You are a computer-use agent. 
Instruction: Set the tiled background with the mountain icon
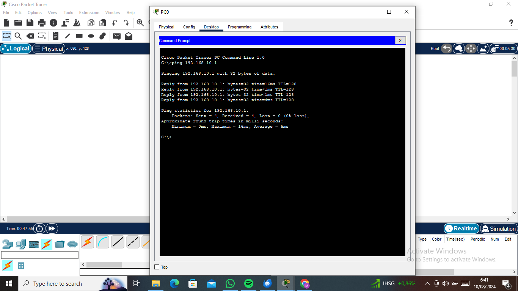click(x=483, y=48)
